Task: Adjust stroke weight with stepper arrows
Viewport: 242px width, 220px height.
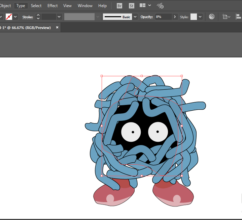Action: click(x=38, y=17)
